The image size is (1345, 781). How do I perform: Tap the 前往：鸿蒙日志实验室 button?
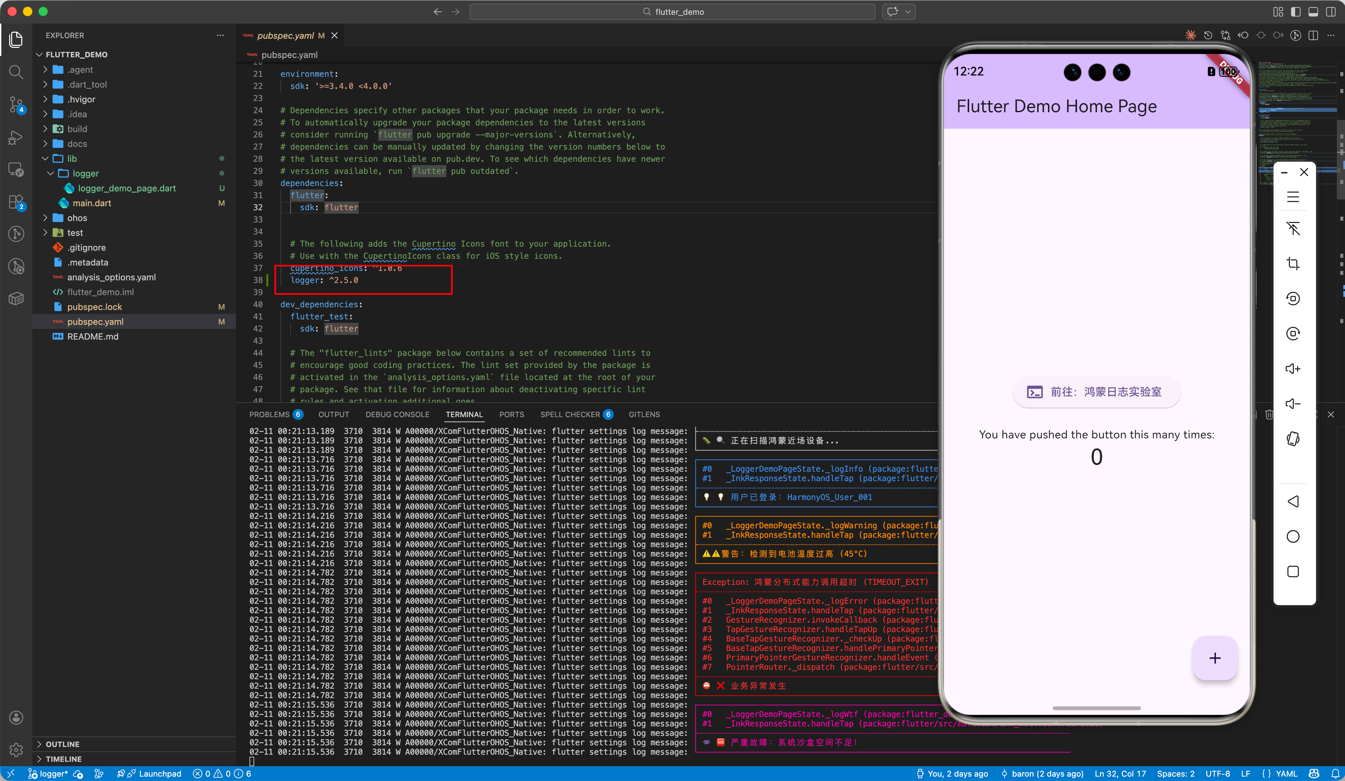pyautogui.click(x=1096, y=392)
